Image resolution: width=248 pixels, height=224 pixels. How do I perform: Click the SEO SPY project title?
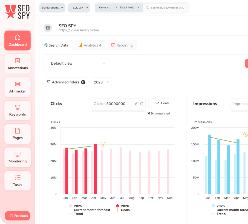68,26
